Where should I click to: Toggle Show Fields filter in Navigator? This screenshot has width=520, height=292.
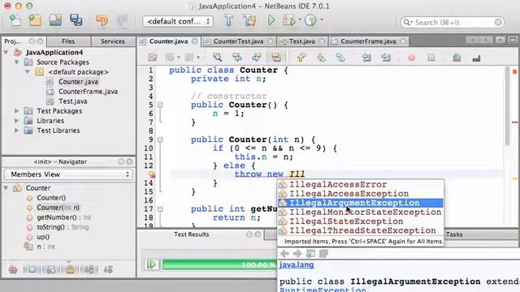(x=32, y=269)
